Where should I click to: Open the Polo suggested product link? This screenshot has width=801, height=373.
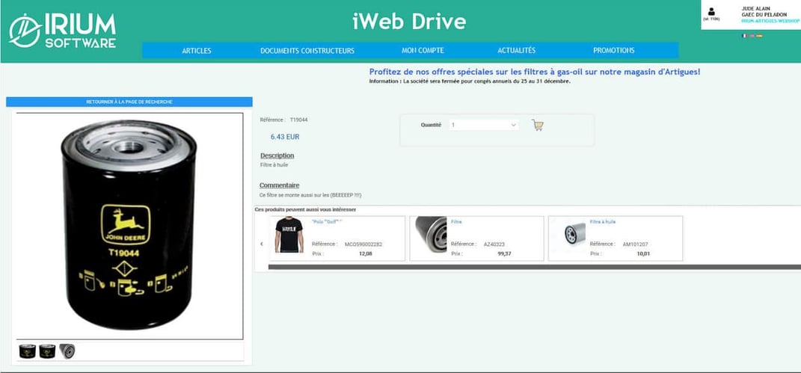pos(327,222)
